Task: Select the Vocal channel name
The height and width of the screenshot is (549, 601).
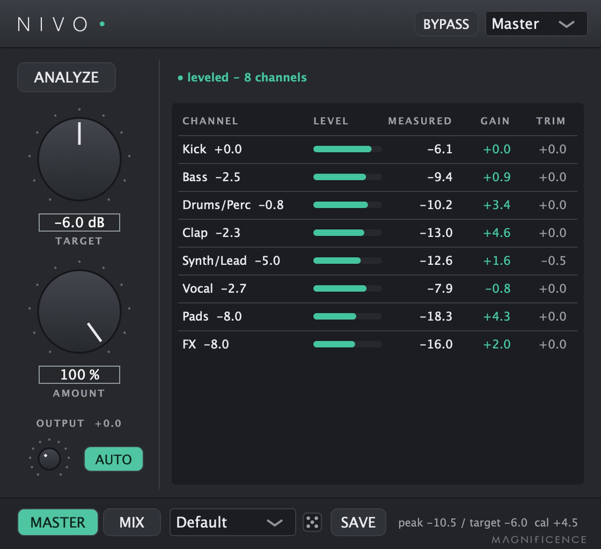Action: point(198,288)
